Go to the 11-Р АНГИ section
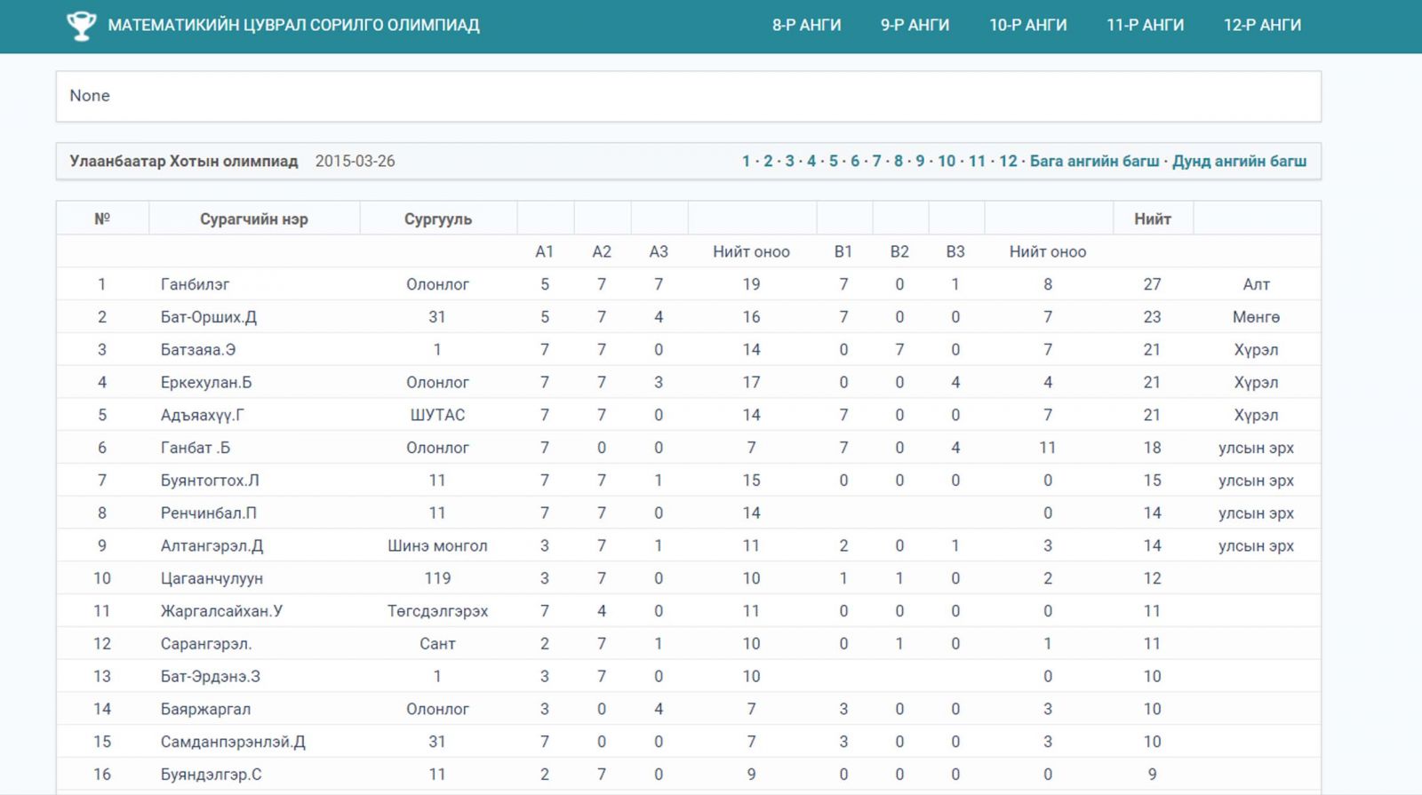1422x795 pixels. pyautogui.click(x=1145, y=26)
